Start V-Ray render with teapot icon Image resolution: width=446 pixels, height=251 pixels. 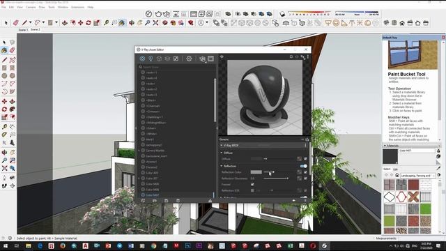point(158,14)
